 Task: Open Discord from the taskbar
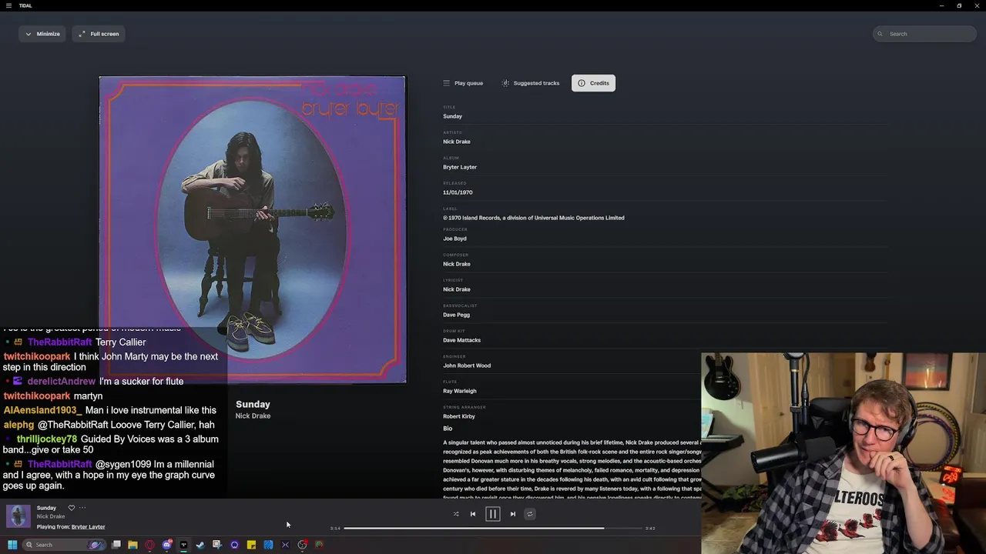pos(167,545)
